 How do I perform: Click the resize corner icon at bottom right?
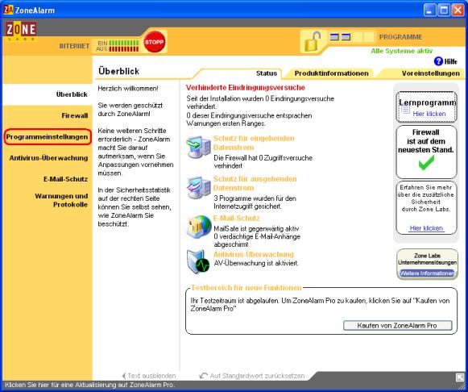tap(460, 377)
